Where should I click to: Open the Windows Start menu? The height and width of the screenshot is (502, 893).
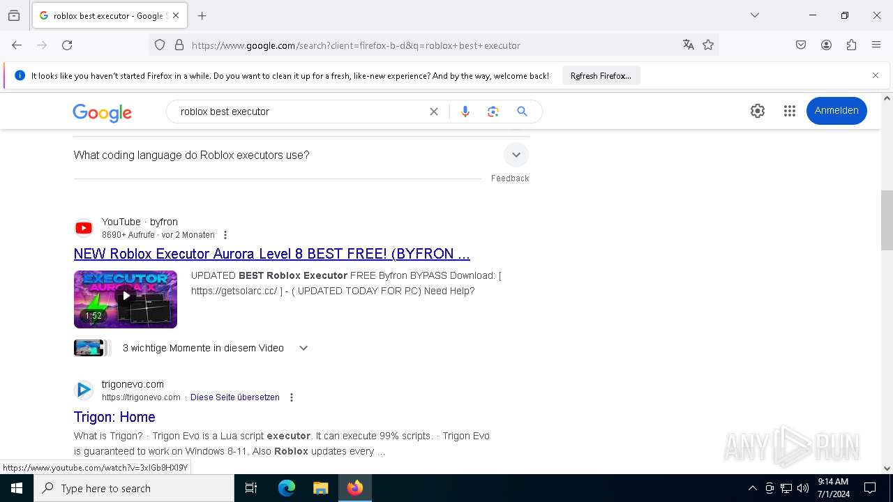click(x=17, y=488)
